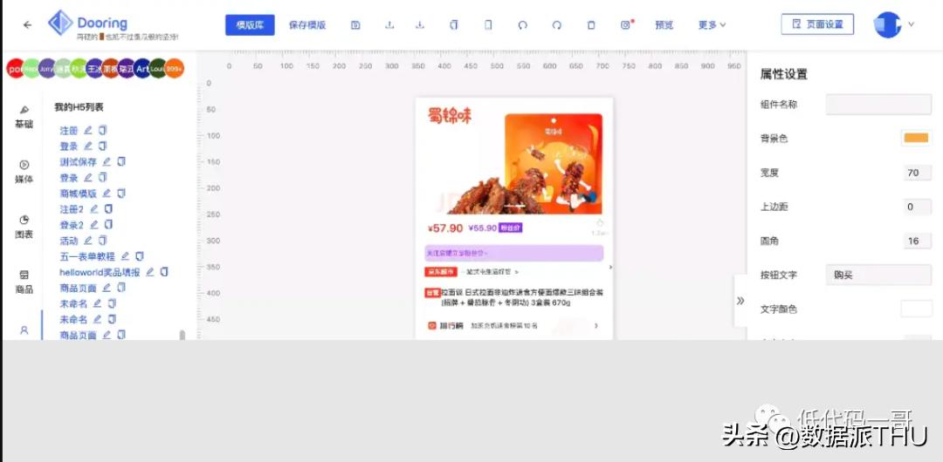Screen dimensions: 943x462
Task: Copy the 商城模版 entry
Action: pos(121,193)
